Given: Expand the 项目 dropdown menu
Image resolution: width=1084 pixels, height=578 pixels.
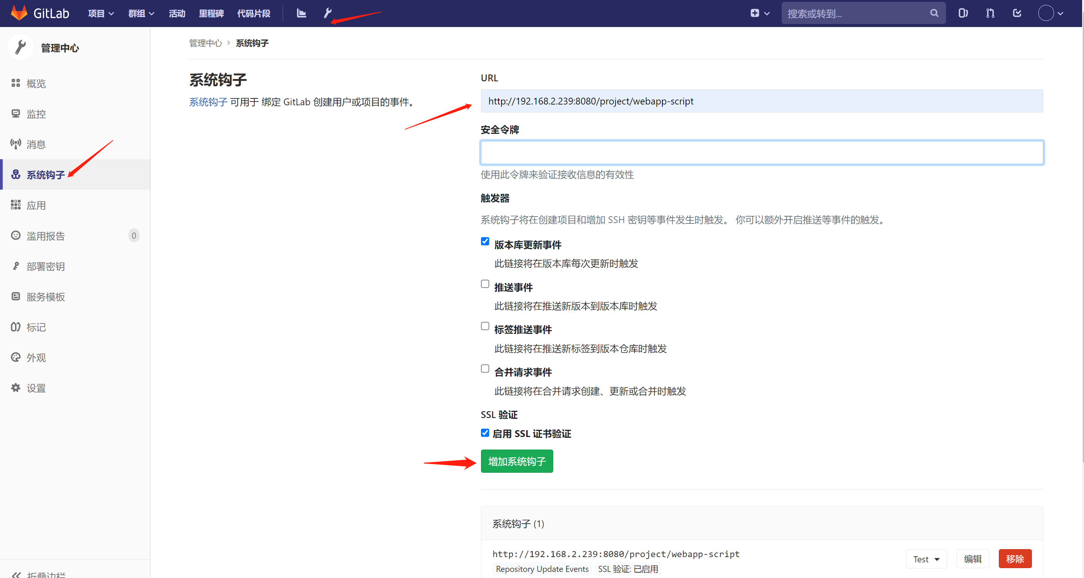Looking at the screenshot, I should 101,13.
